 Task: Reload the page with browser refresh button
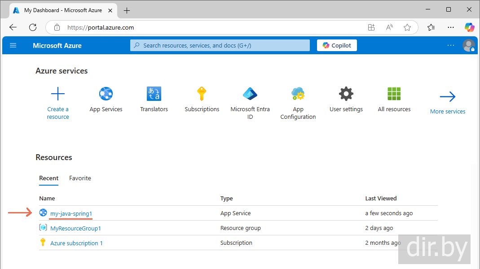pos(33,27)
